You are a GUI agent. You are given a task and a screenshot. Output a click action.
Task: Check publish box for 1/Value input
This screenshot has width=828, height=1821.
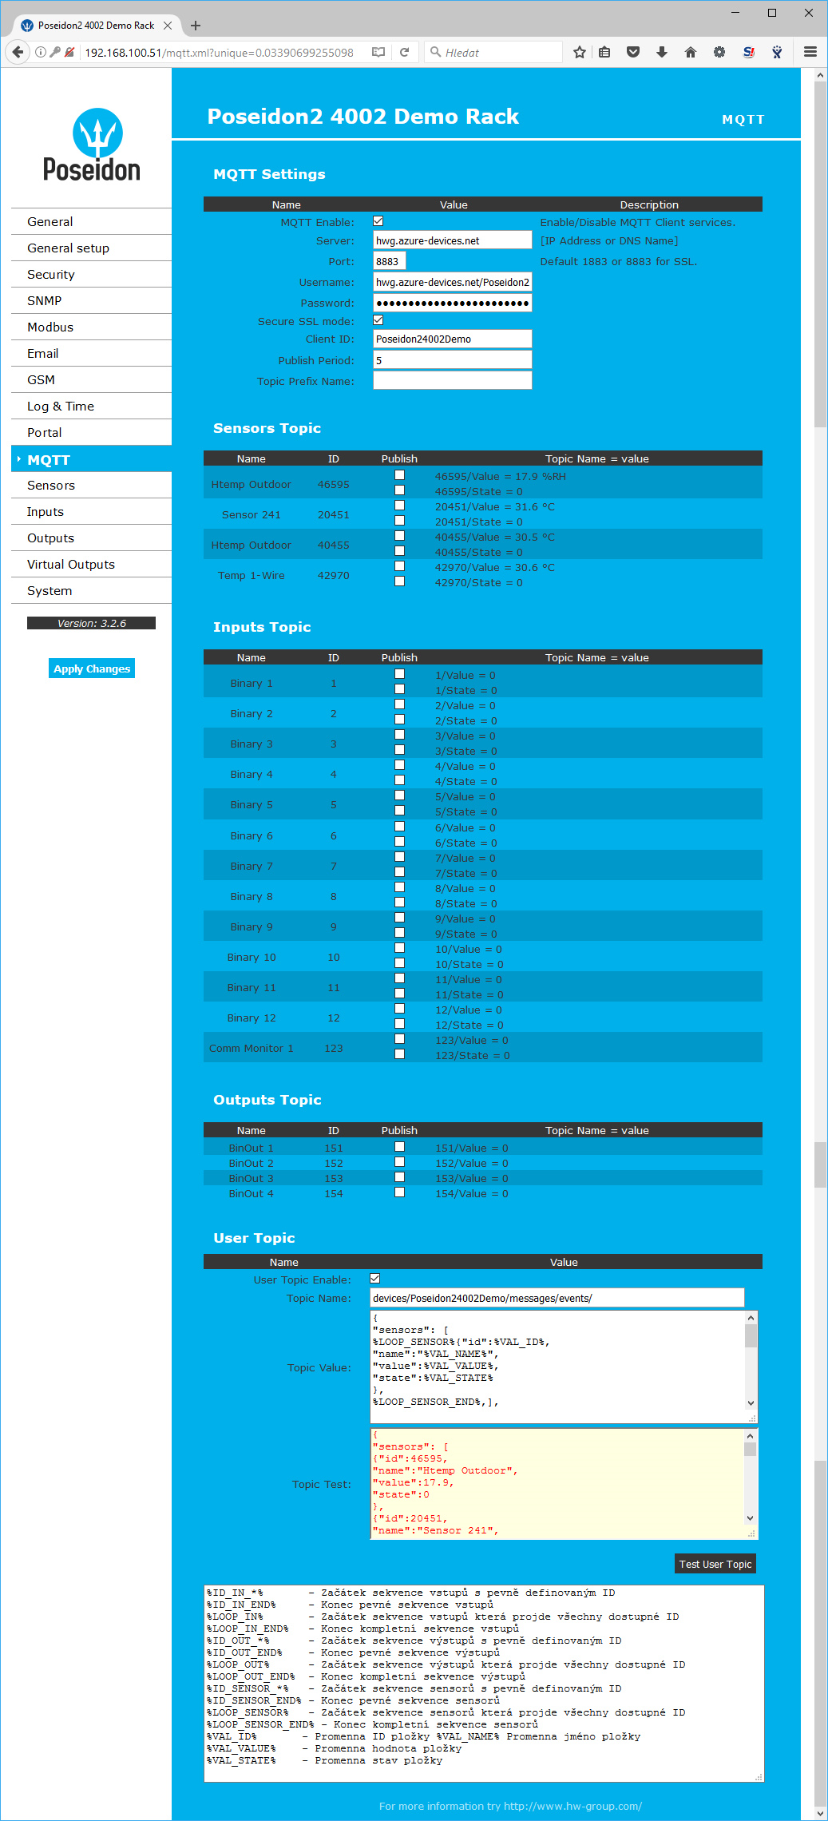pyautogui.click(x=399, y=674)
